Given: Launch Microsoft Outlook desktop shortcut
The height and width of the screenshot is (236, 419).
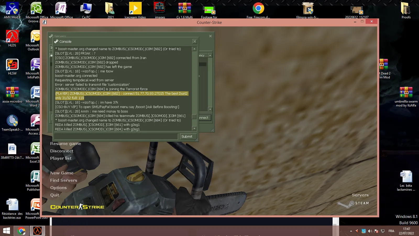Looking at the screenshot, I should tap(34, 40).
